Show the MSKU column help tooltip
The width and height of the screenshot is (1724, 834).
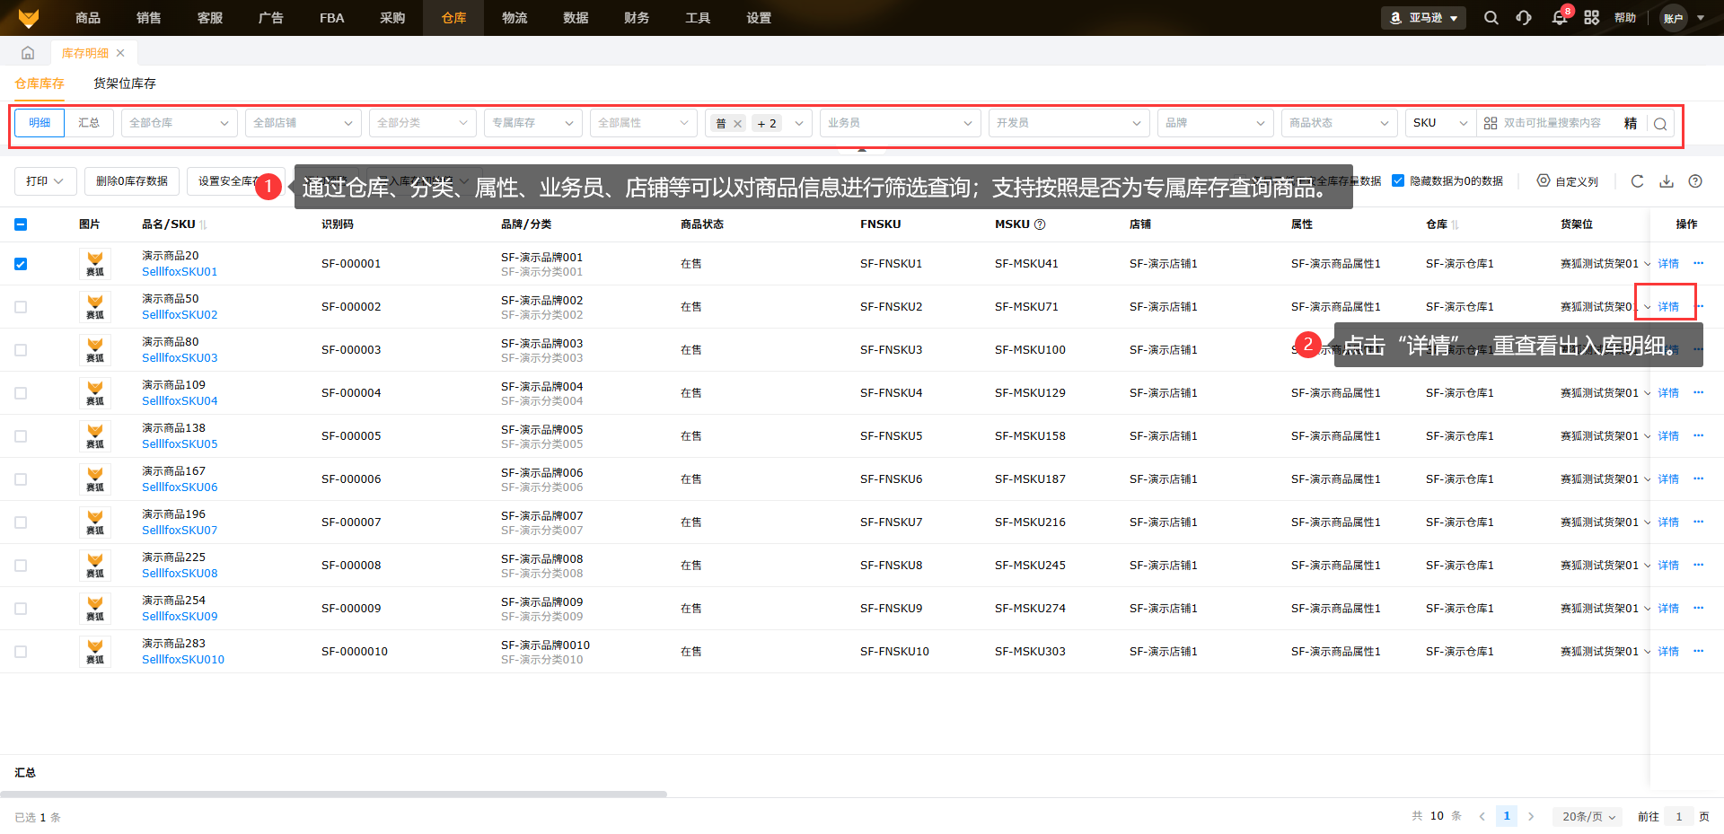[x=1040, y=224]
